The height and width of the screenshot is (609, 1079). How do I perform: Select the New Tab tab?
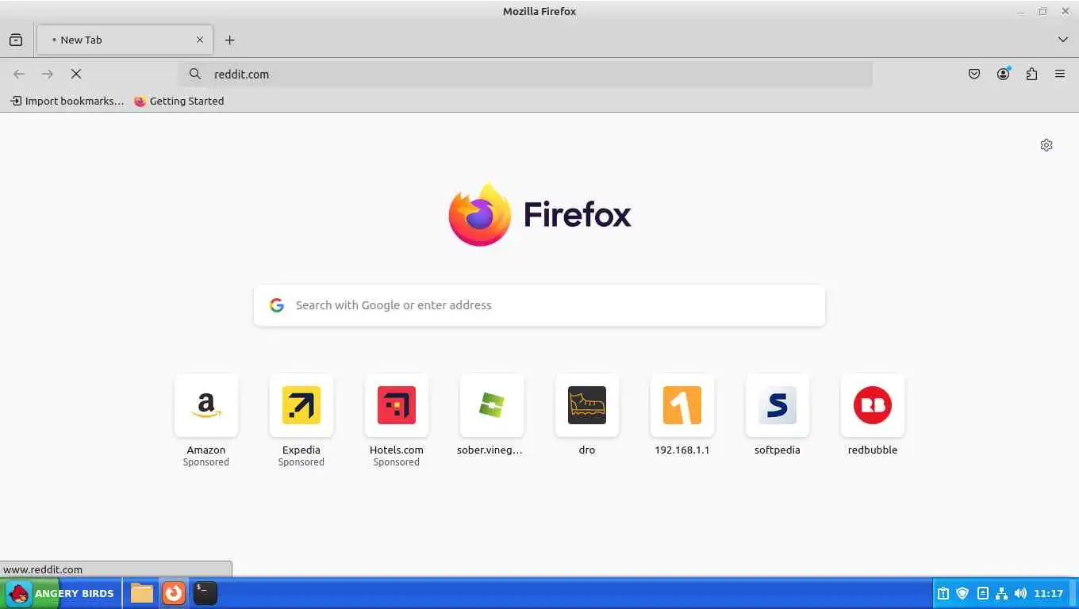pyautogui.click(x=125, y=40)
